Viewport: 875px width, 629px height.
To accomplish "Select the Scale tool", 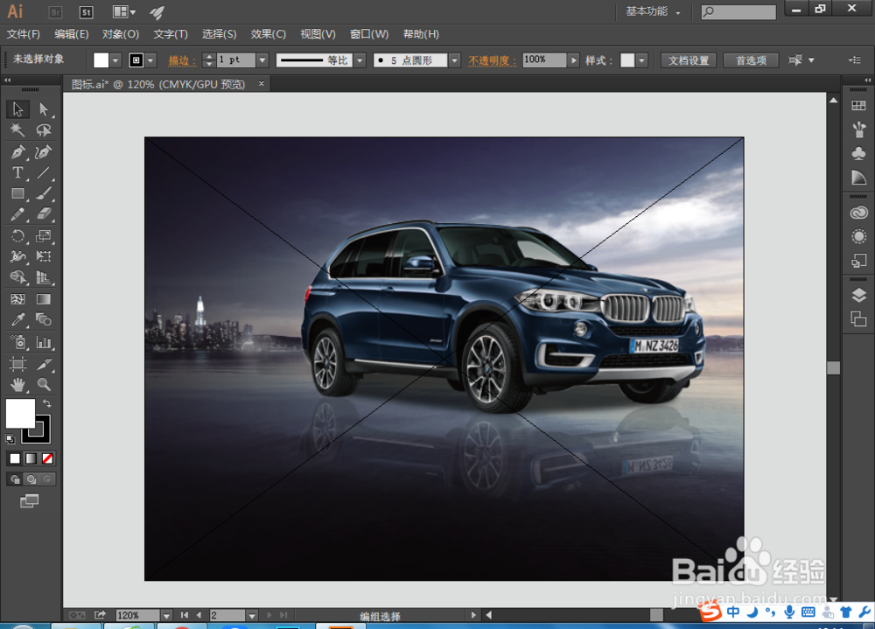I will pos(44,235).
